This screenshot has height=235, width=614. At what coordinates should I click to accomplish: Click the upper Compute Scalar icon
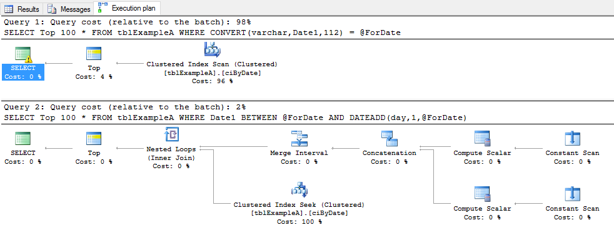tap(482, 139)
